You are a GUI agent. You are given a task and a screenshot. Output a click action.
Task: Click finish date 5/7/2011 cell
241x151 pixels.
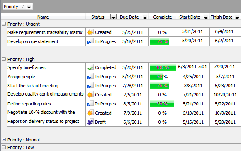[x=225, y=77]
